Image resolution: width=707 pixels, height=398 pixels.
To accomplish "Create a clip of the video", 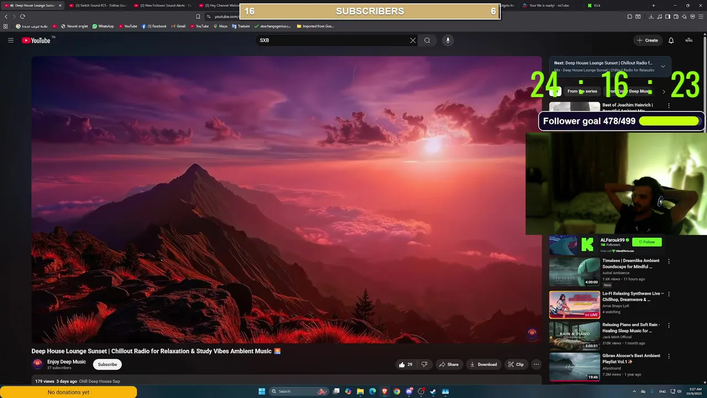I will [x=516, y=364].
